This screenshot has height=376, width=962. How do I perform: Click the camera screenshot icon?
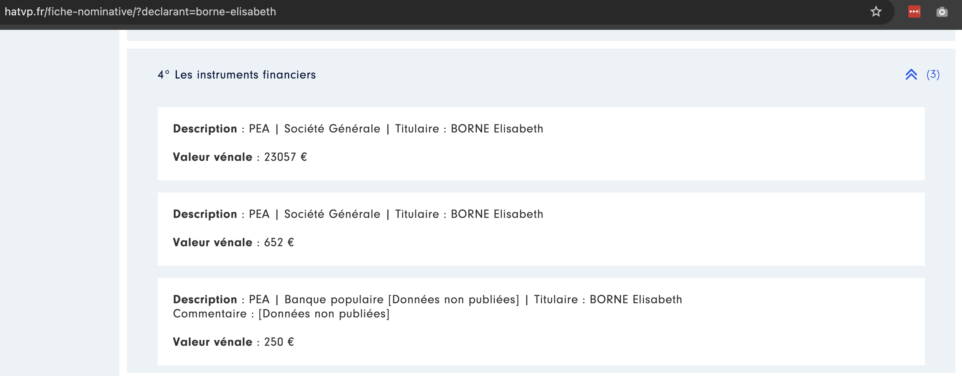click(x=942, y=12)
